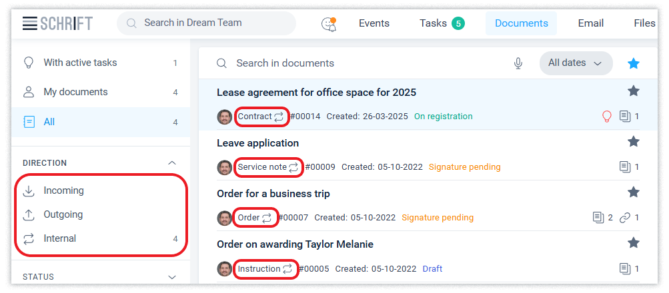Toggle the blue favorites star filter
Screen dimensions: 669x293
(634, 63)
